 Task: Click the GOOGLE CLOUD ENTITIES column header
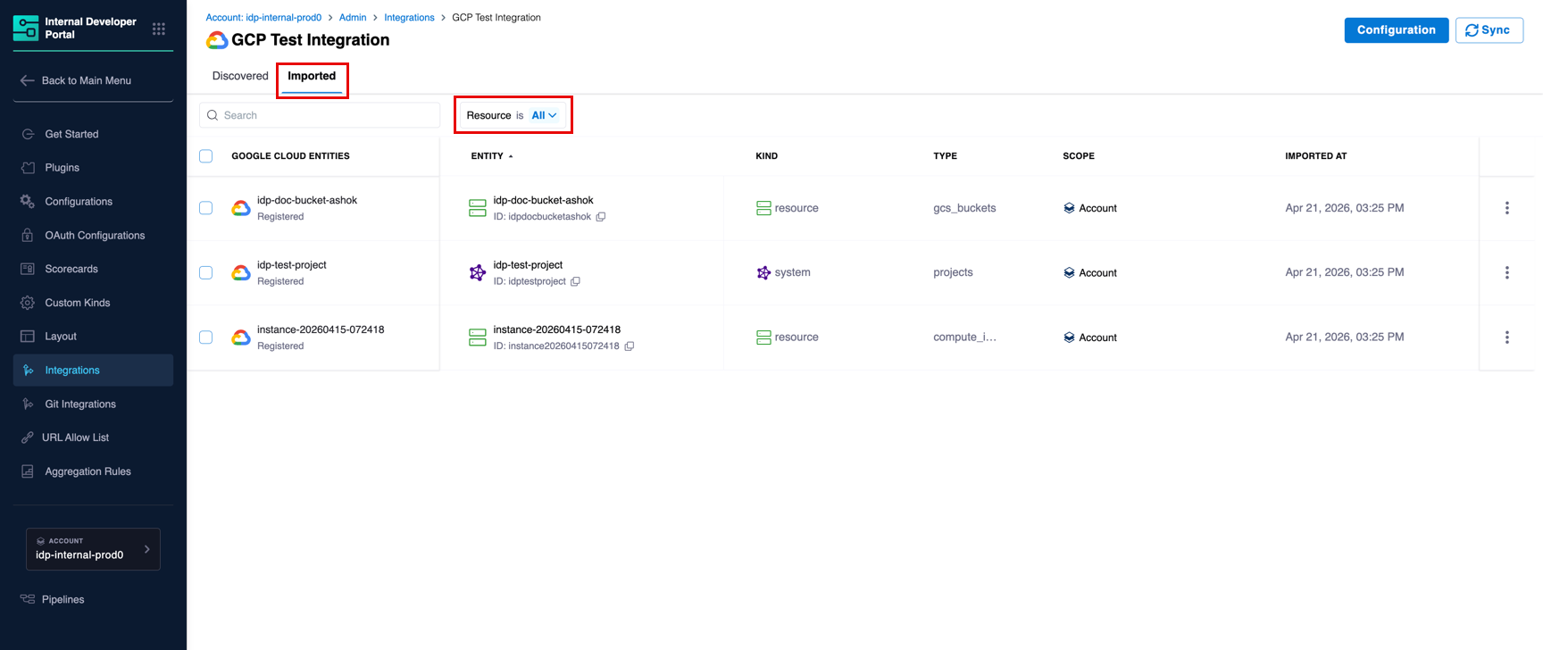(x=290, y=156)
